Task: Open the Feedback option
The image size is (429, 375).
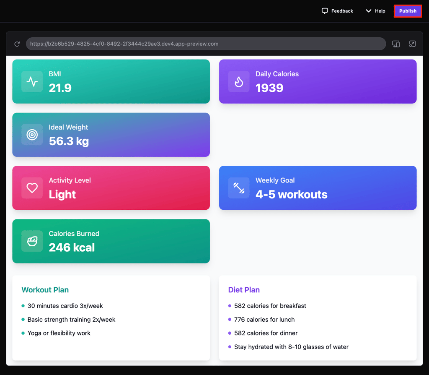Action: pos(337,11)
